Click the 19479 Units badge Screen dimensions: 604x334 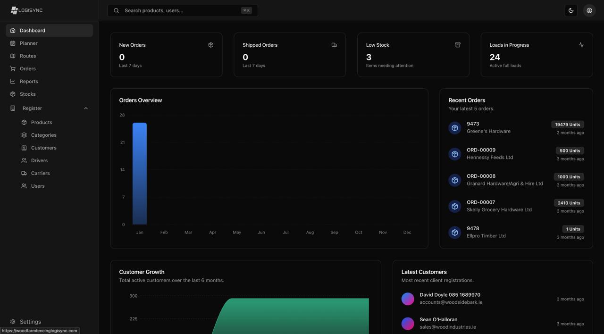(x=568, y=125)
